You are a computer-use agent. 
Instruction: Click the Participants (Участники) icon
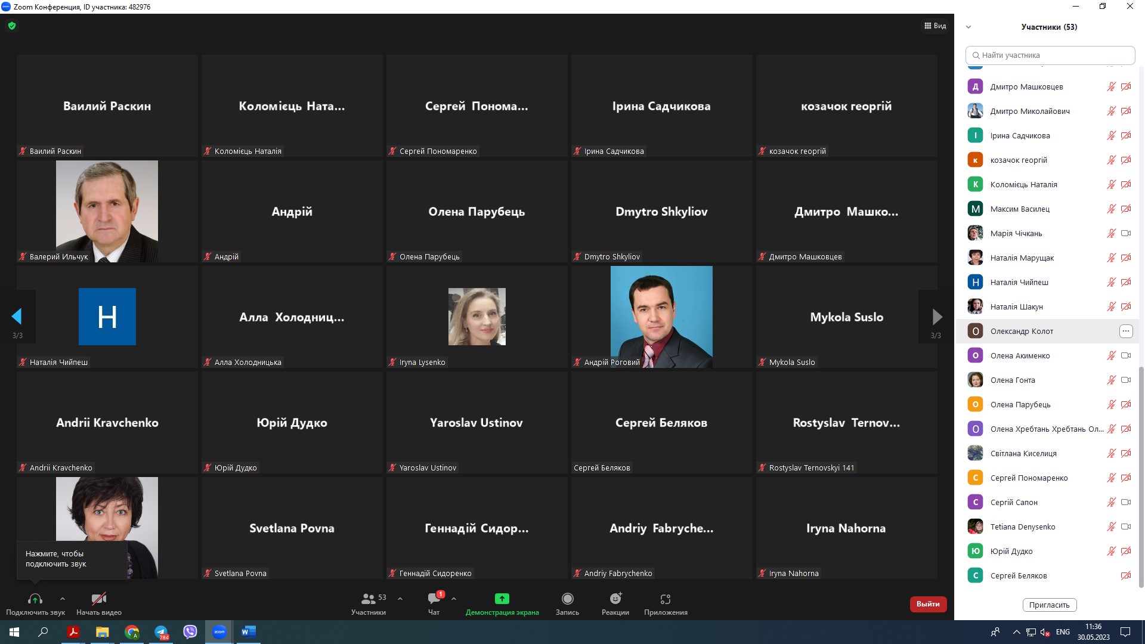[368, 599]
